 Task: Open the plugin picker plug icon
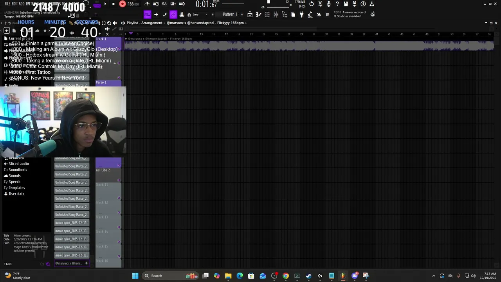pyautogui.click(x=301, y=14)
